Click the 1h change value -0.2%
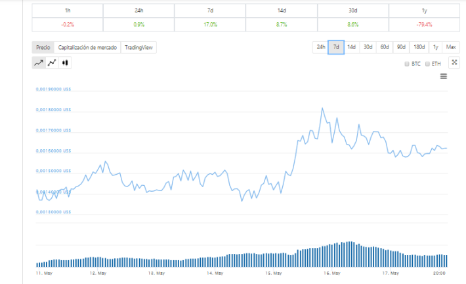466x284 pixels. coord(68,25)
